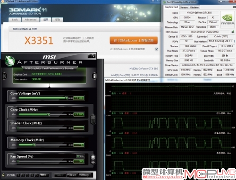Click the Fan Speed 30 value field
The height and width of the screenshot is (180, 236).
click(79, 161)
